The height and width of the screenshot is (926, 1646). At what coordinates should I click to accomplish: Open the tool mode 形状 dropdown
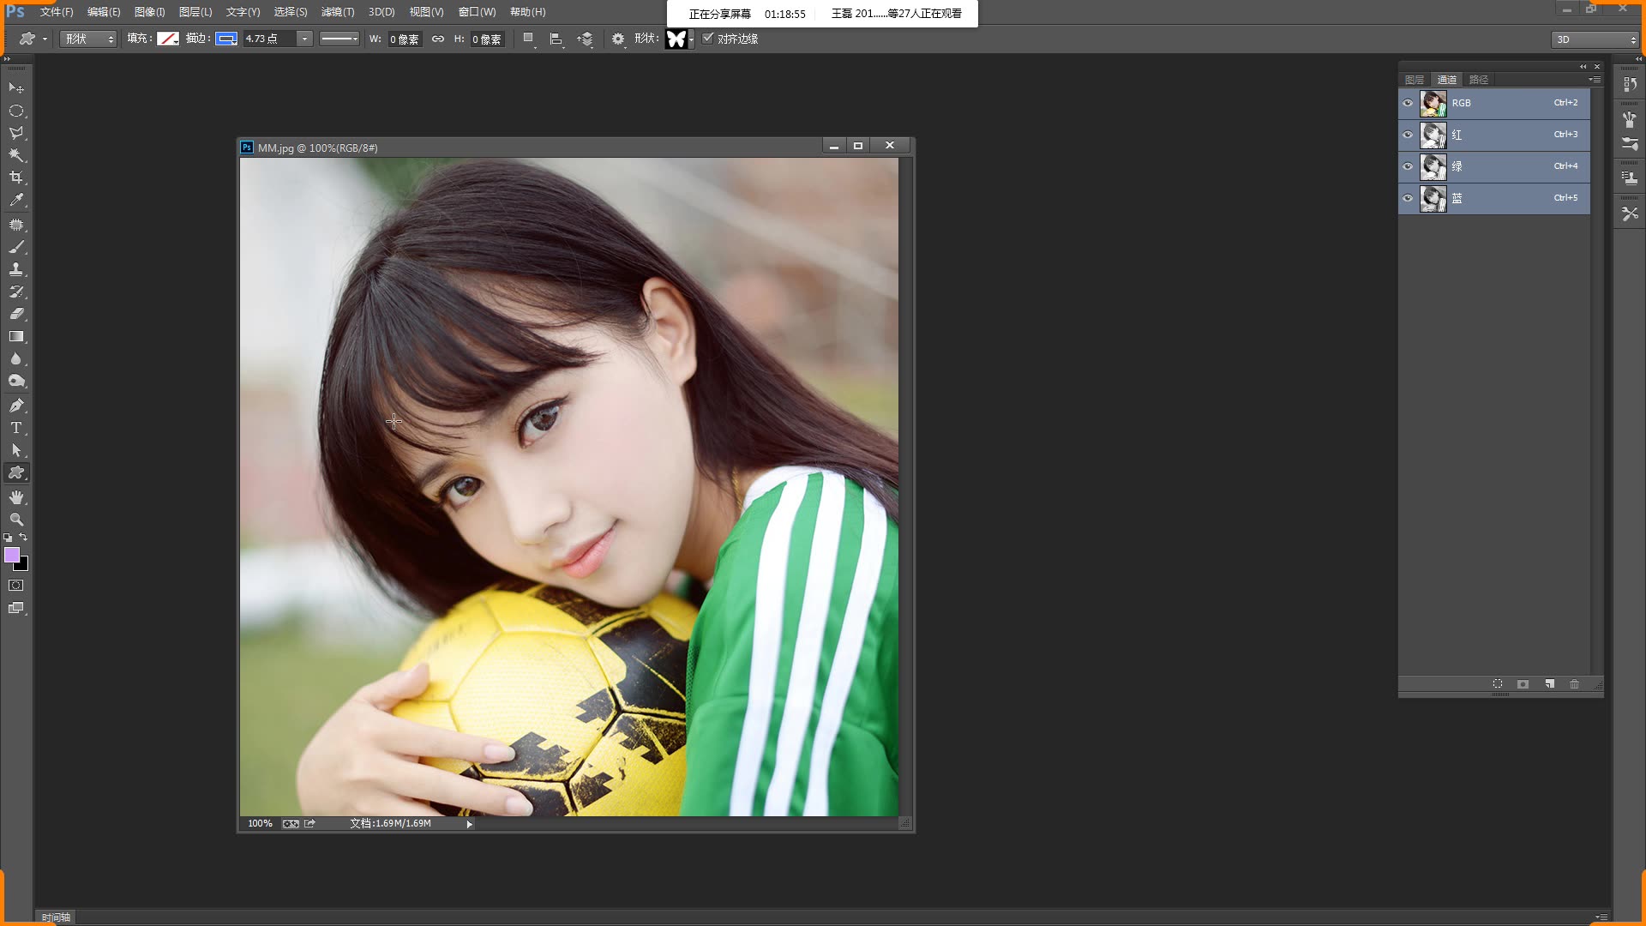coord(88,39)
